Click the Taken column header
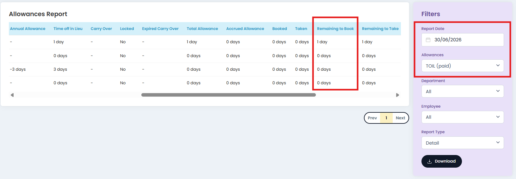This screenshot has width=516, height=179. 301,29
